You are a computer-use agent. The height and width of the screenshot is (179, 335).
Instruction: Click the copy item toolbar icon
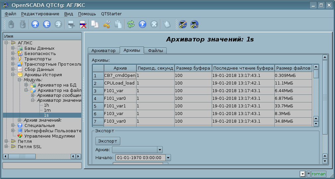95,24
